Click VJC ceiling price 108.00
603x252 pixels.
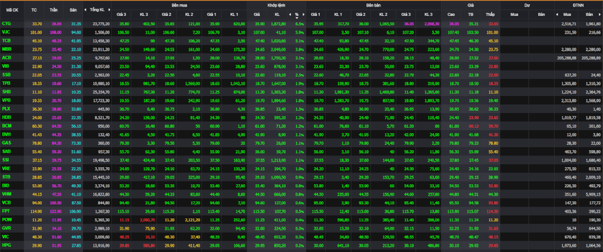pyautogui.click(x=57, y=32)
